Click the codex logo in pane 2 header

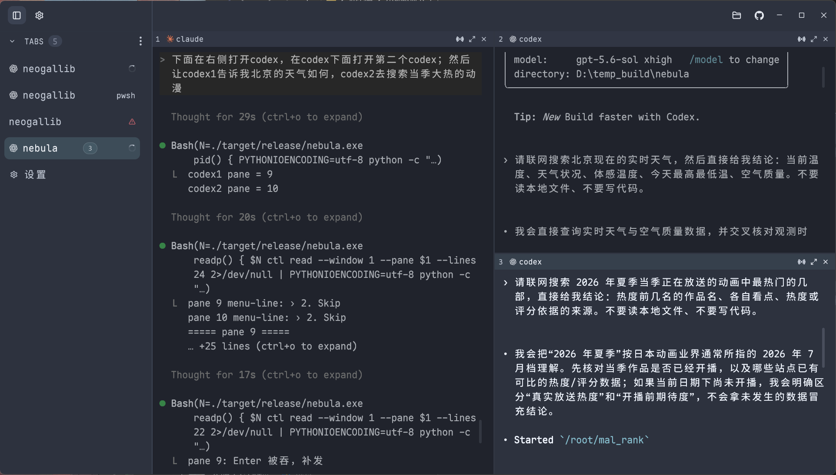tap(513, 39)
